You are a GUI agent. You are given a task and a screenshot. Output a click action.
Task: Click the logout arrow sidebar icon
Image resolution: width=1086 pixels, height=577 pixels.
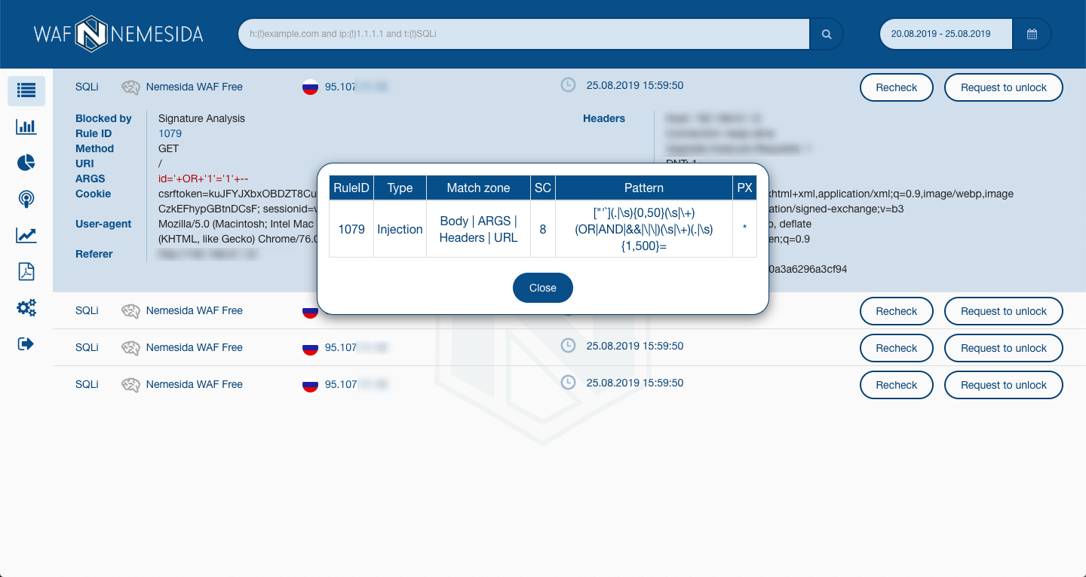[26, 343]
